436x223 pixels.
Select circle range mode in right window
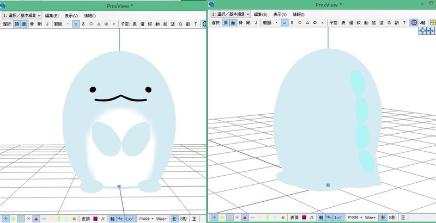click(300, 23)
